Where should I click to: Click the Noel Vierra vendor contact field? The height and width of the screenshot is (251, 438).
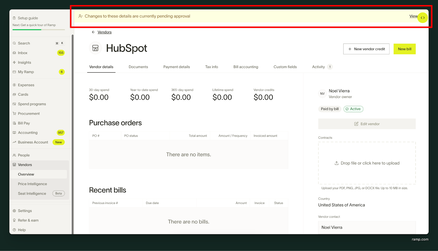pos(367,227)
